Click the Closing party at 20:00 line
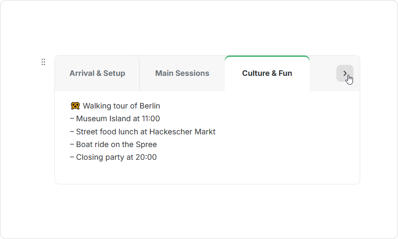This screenshot has width=398, height=239. coord(113,157)
